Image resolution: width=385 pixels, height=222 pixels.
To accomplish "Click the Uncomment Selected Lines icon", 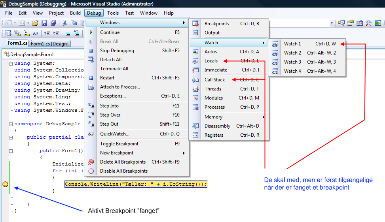I will (x=77, y=33).
